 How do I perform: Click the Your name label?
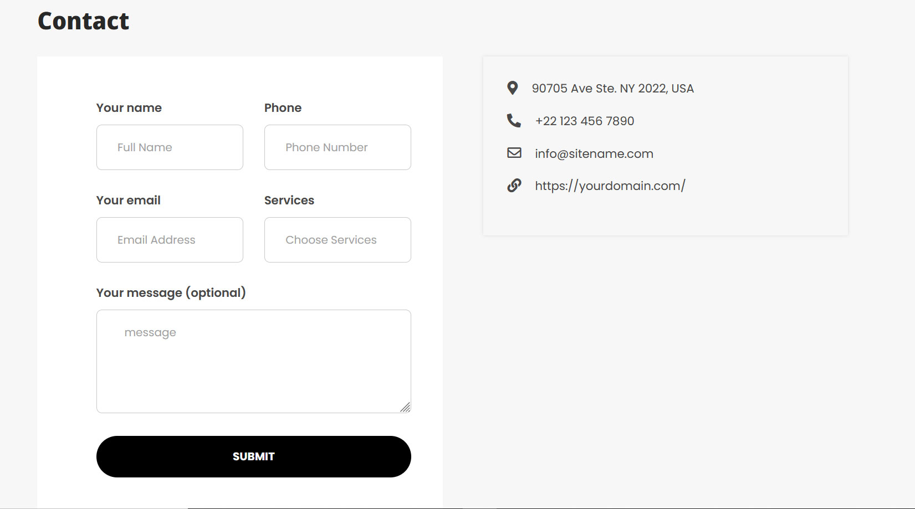[x=129, y=107]
